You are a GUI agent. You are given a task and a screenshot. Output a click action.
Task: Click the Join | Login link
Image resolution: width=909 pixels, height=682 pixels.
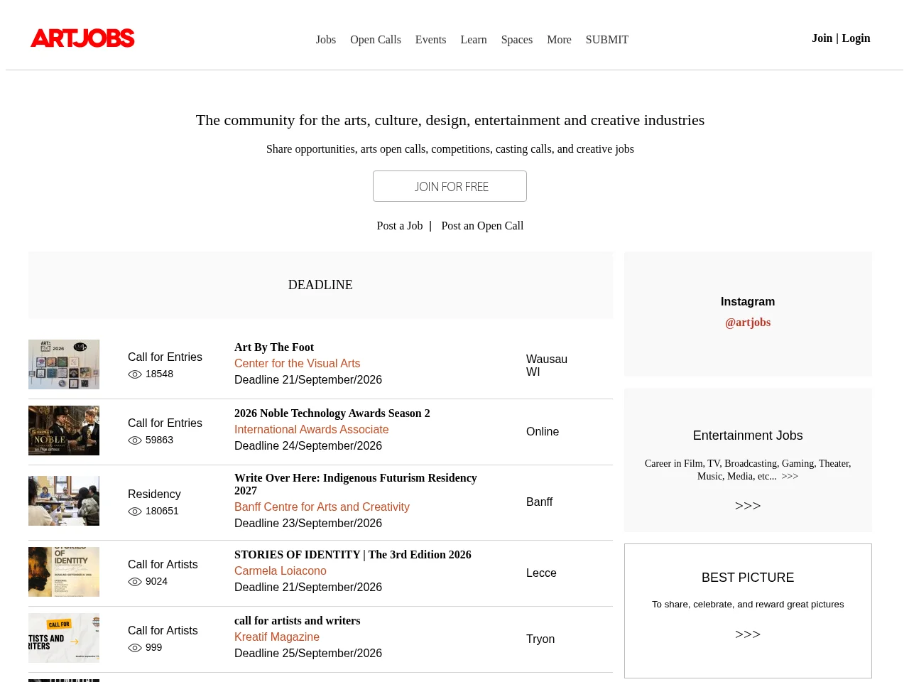(x=841, y=38)
